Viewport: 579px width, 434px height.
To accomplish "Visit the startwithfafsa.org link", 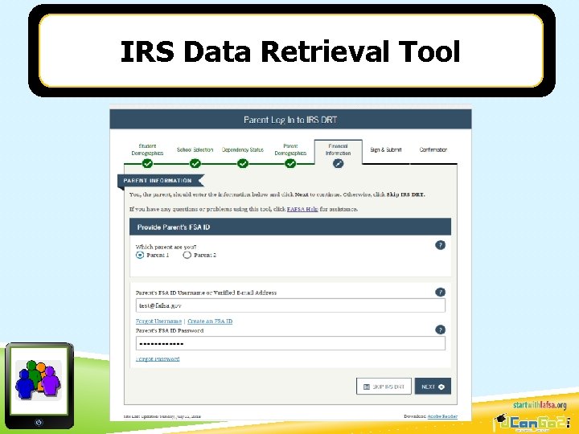I will coord(540,405).
